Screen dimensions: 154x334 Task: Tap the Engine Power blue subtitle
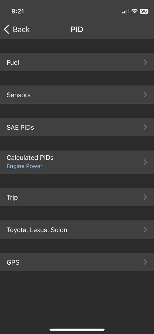coord(24,166)
